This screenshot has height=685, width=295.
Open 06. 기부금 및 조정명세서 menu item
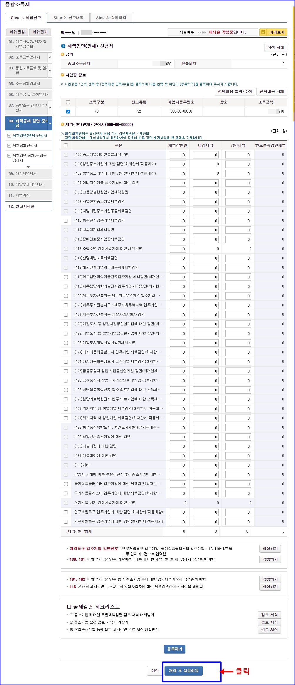(x=29, y=95)
